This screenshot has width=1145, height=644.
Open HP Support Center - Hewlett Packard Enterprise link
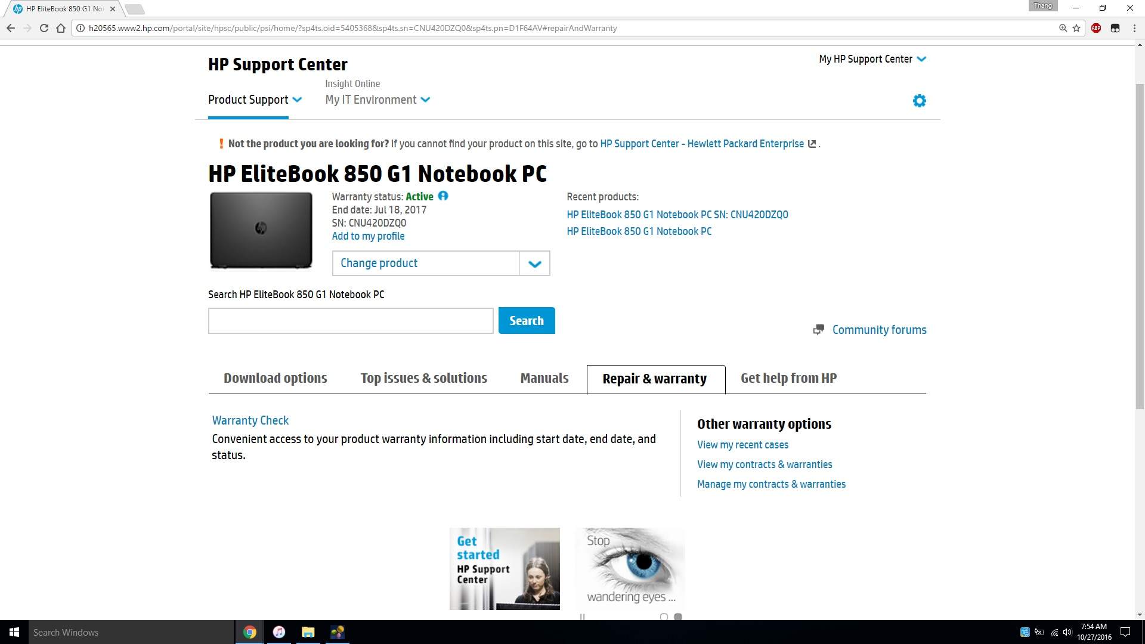click(x=702, y=144)
